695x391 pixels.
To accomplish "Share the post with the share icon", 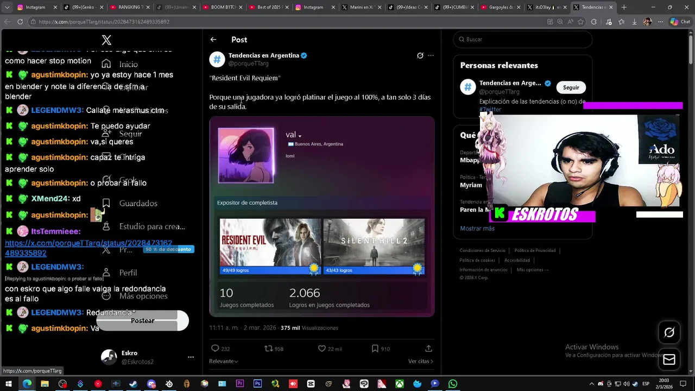I will pyautogui.click(x=428, y=349).
